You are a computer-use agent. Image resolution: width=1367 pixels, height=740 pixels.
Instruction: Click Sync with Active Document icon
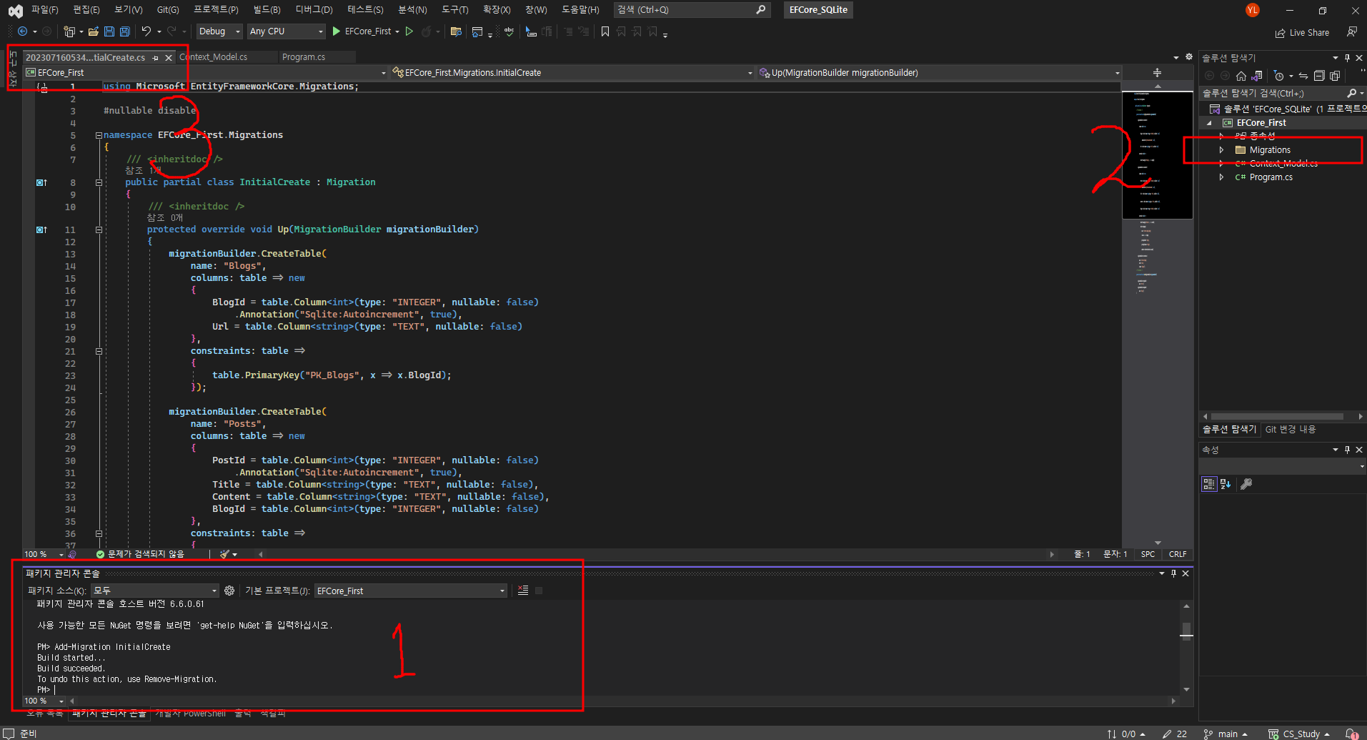[1303, 76]
